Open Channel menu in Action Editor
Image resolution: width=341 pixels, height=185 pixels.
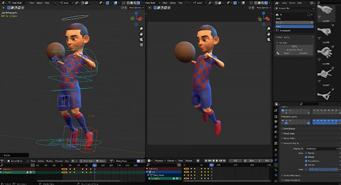pyautogui.click(x=59, y=161)
